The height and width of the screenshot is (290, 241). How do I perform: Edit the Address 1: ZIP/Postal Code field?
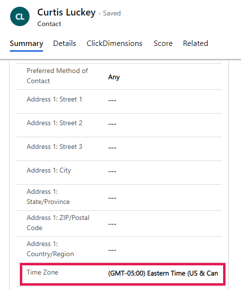pyautogui.click(x=165, y=223)
